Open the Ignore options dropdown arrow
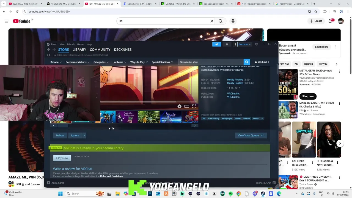 84,135
